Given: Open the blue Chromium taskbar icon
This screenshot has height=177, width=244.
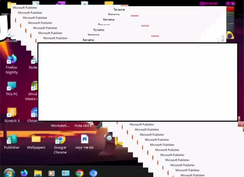Looking at the screenshot, I should point(93,173).
